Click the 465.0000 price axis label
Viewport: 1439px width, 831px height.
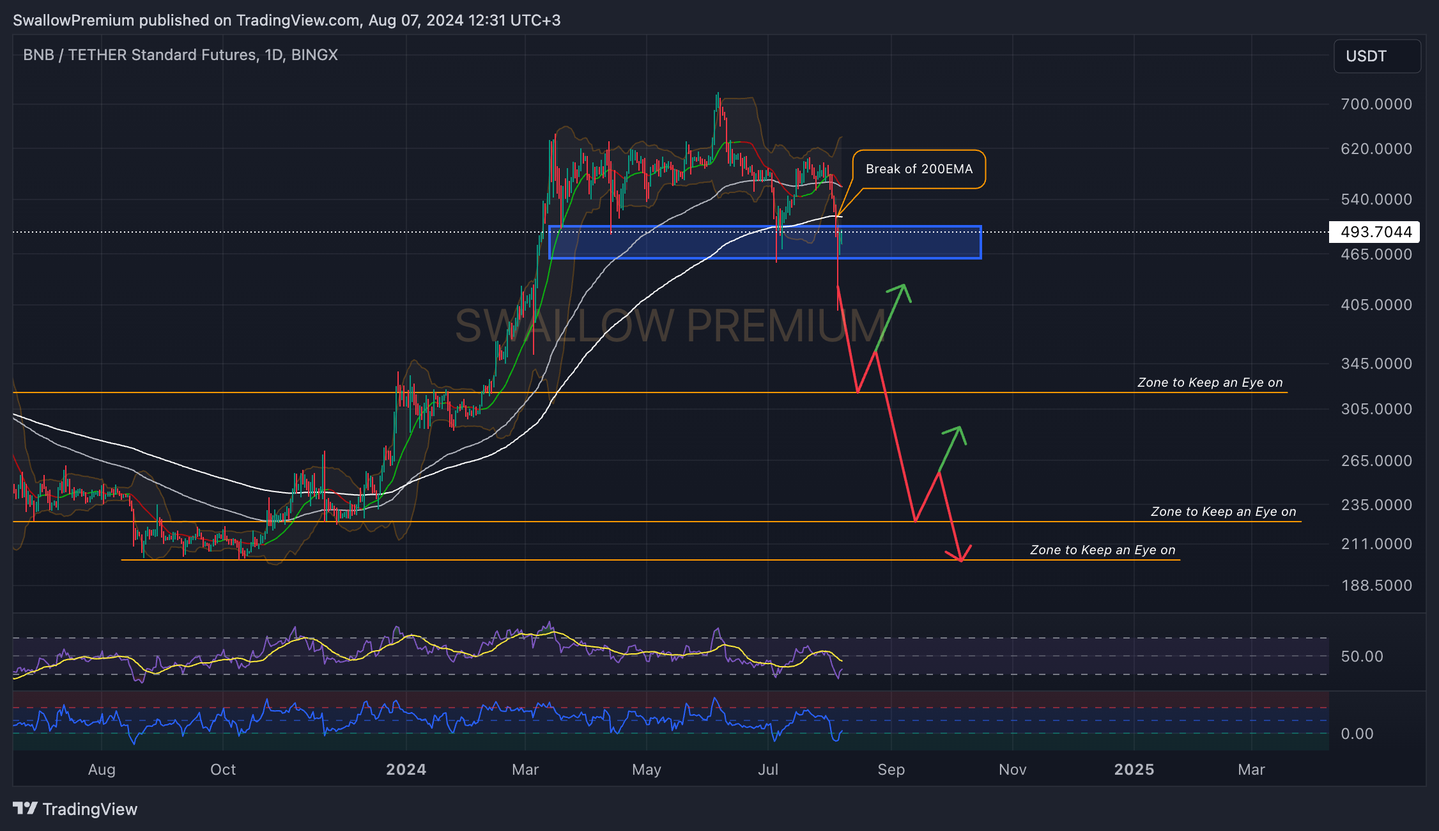[1376, 254]
